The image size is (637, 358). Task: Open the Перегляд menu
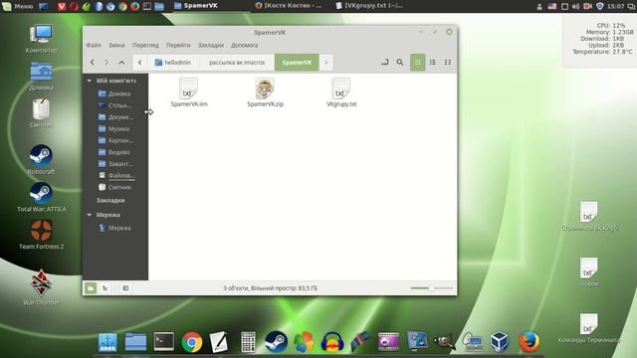[x=145, y=45]
